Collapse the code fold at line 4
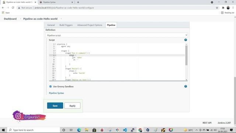Image resolution: width=236 pixels, height=133 pixels. tap(55, 51)
